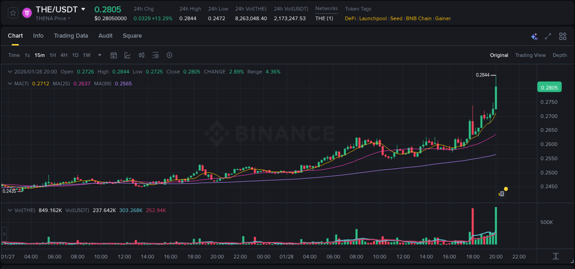Open the extra timeframe interval dropdown arrow
The image size is (575, 269).
99,55
